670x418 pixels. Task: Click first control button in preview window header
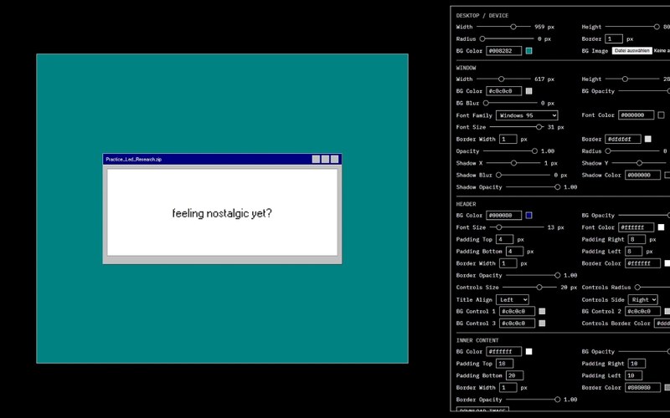coord(316,159)
